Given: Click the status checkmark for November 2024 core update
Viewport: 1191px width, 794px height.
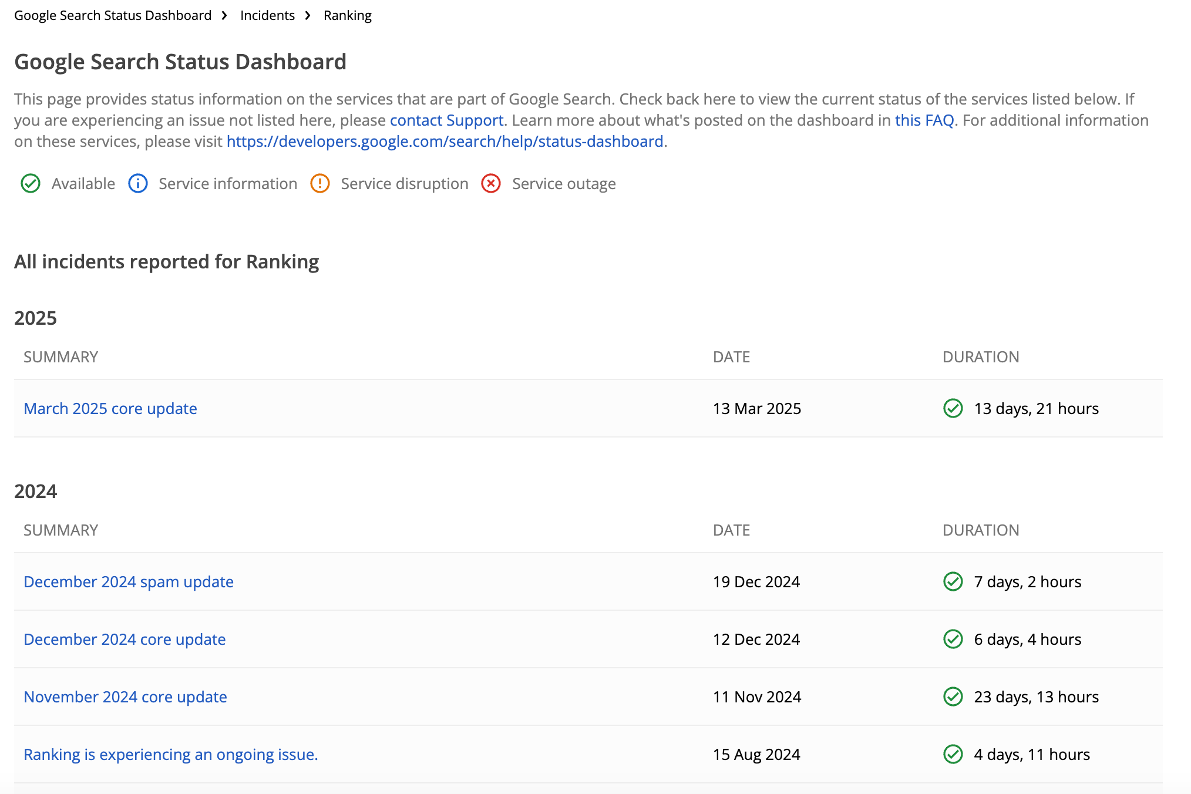Looking at the screenshot, I should tap(953, 697).
